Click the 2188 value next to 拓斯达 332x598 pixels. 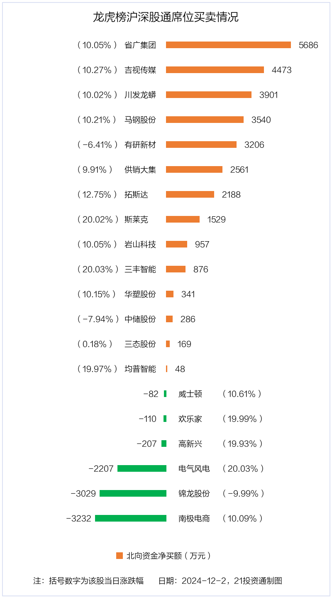coord(231,194)
